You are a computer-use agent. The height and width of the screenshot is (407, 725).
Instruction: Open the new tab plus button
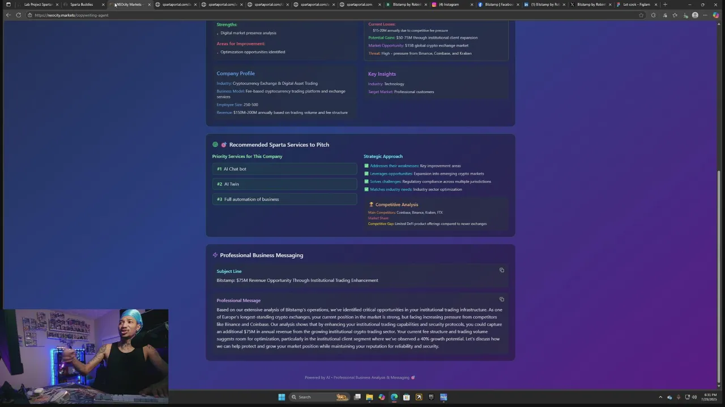665,5
